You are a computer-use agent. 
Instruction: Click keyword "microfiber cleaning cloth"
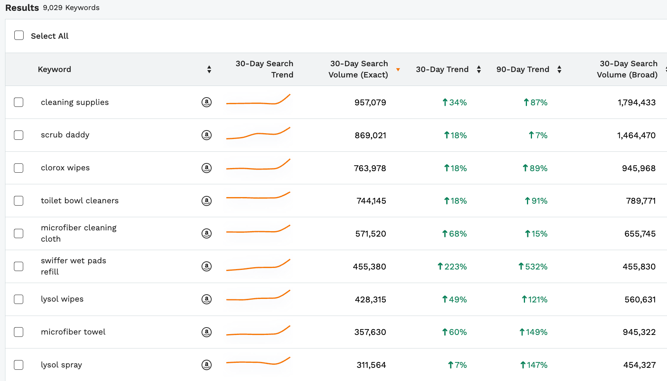pyautogui.click(x=79, y=233)
